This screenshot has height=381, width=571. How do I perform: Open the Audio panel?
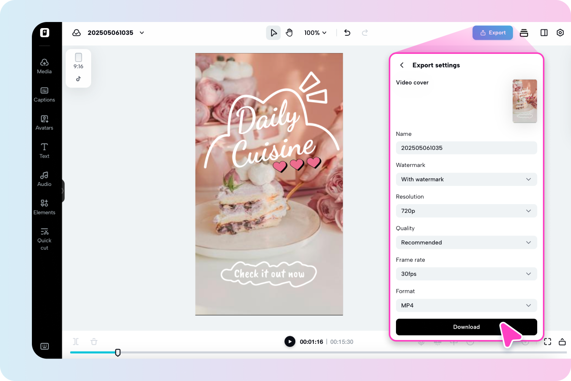point(44,179)
